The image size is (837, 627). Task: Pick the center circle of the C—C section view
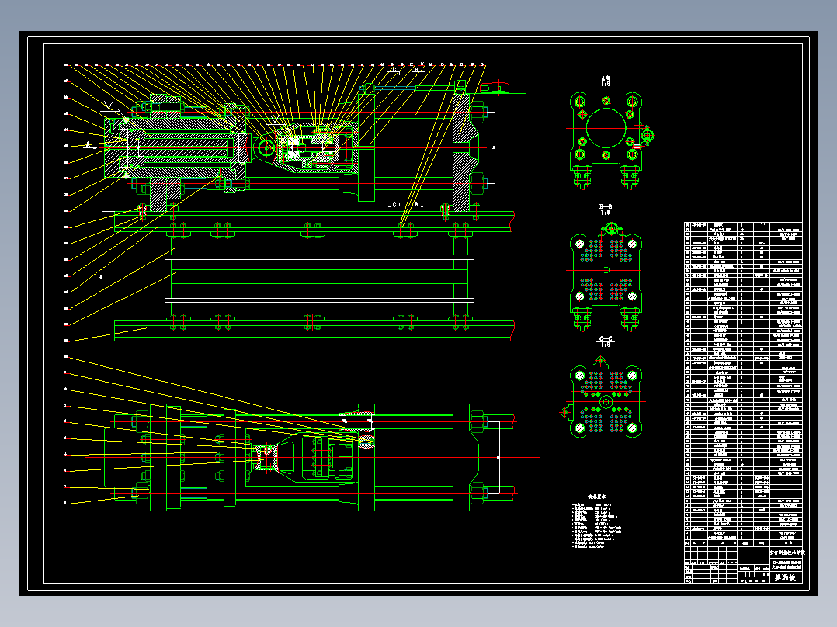(606, 401)
